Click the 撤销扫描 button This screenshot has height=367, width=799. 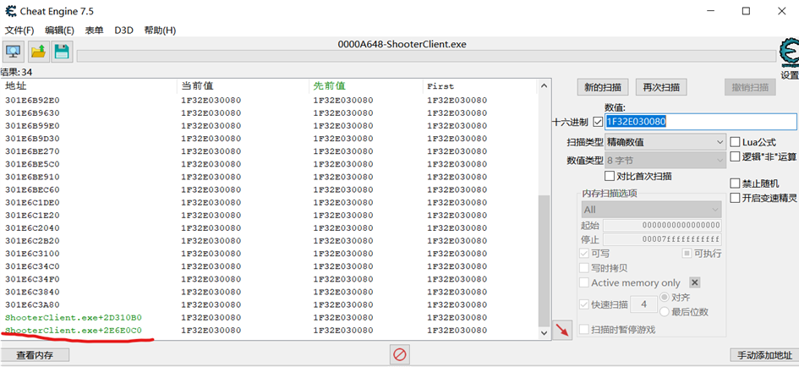tap(750, 87)
